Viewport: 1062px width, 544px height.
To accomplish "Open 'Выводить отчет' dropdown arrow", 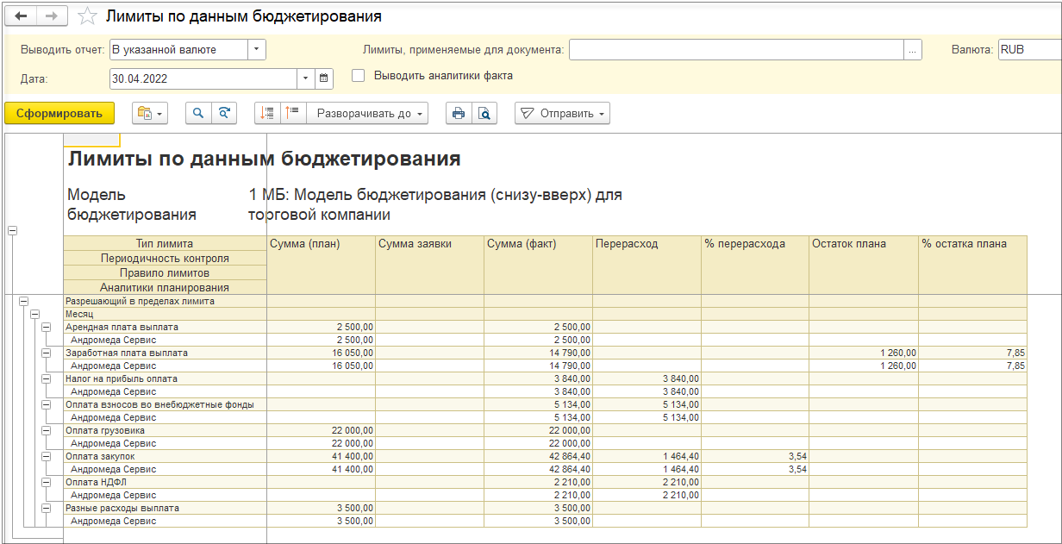I will 257,50.
